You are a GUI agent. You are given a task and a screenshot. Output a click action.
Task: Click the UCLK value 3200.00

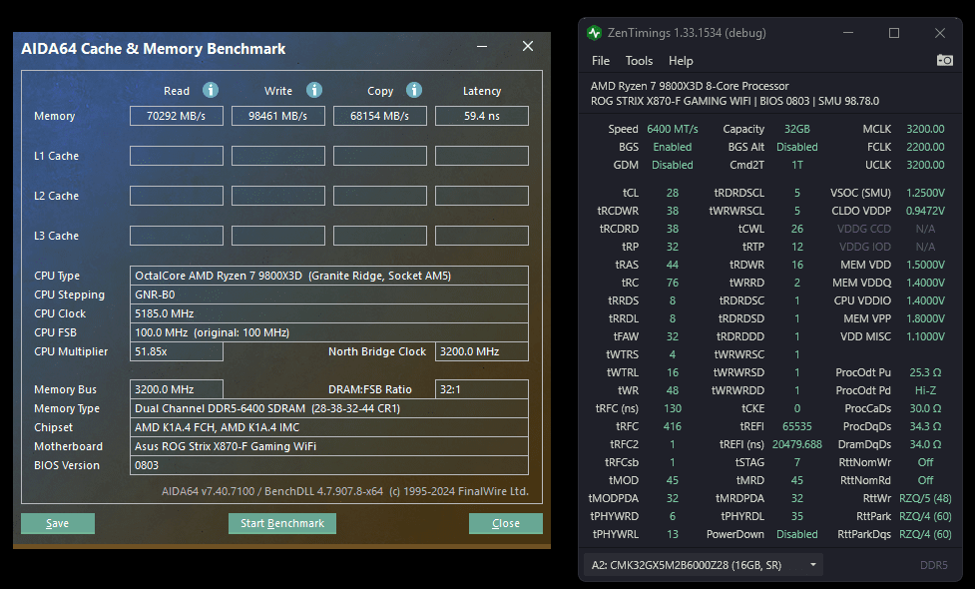pos(925,165)
